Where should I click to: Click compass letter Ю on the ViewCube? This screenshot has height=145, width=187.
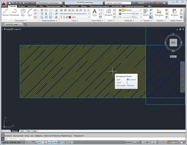(x=173, y=51)
